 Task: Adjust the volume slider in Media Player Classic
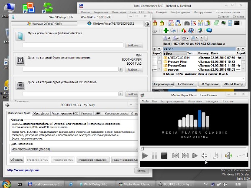point(242,155)
